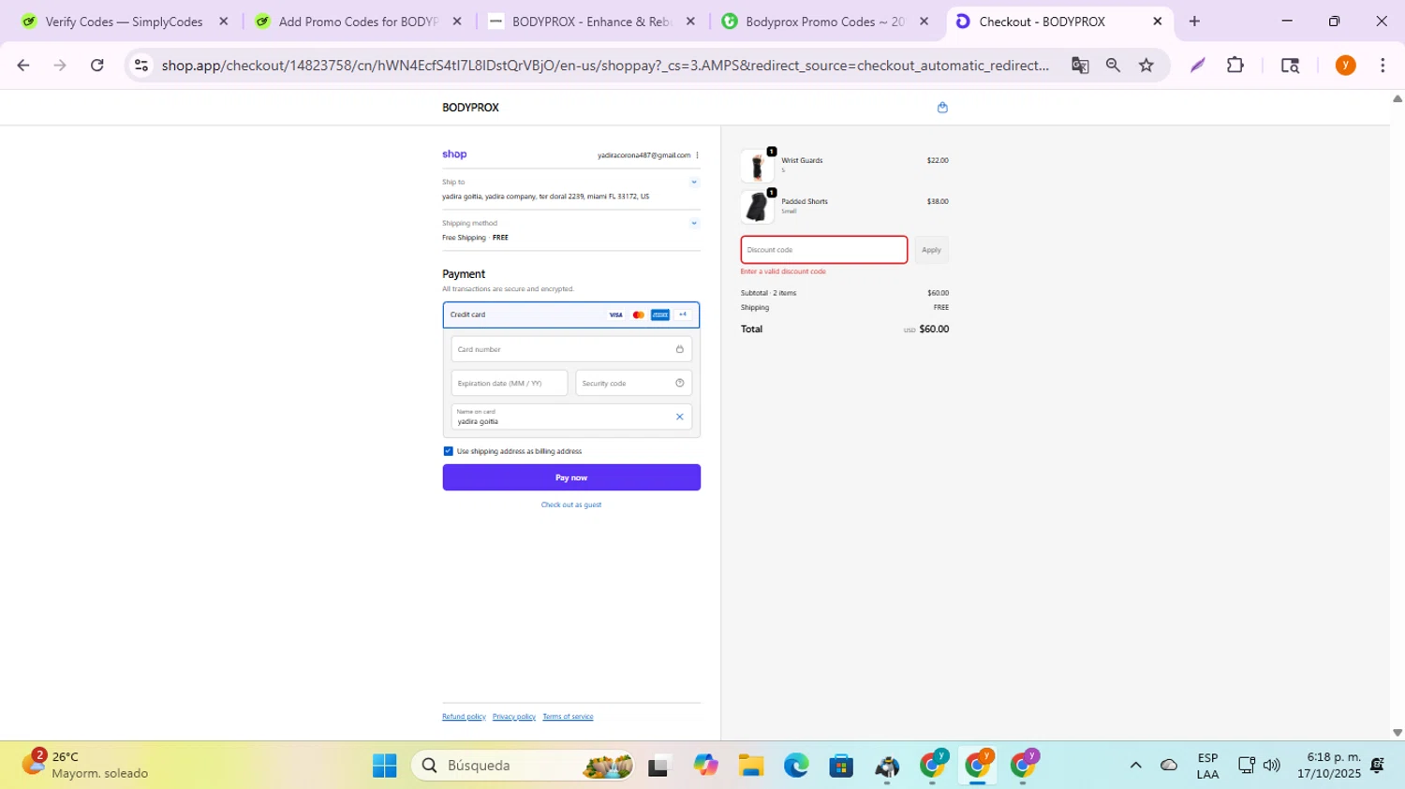Open the volume control in tray
The height and width of the screenshot is (789, 1405).
(1272, 766)
